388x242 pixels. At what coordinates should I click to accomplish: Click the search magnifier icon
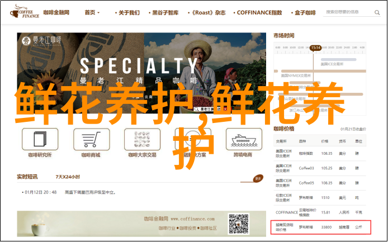tap(377, 12)
